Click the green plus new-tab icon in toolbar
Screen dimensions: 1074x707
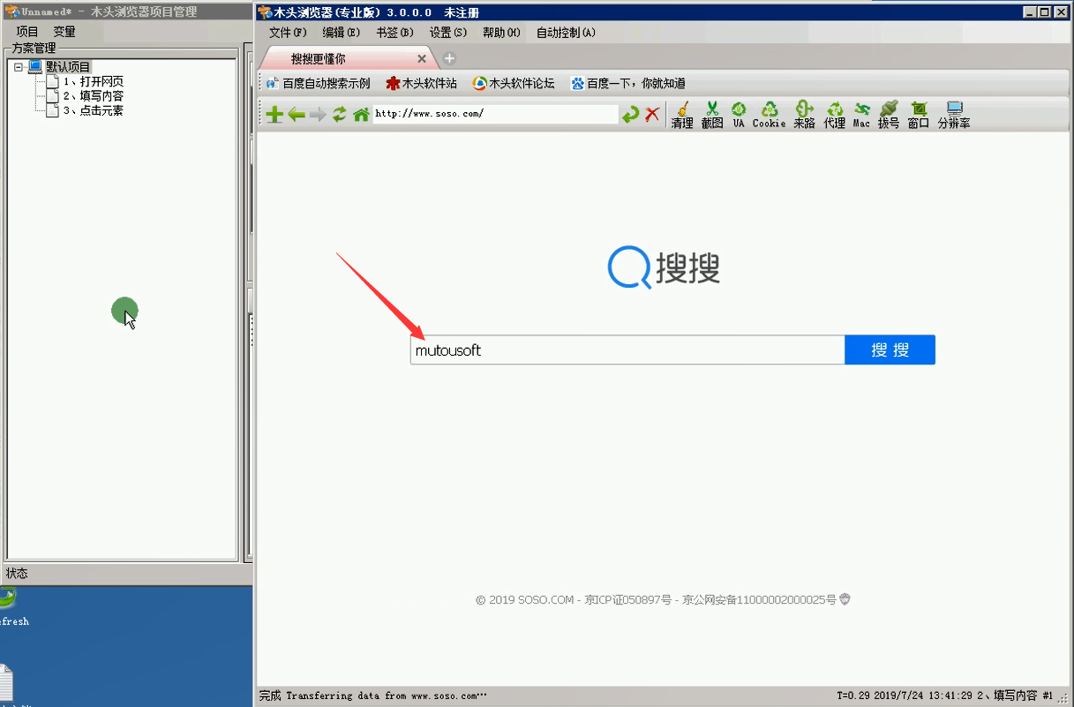coord(274,115)
